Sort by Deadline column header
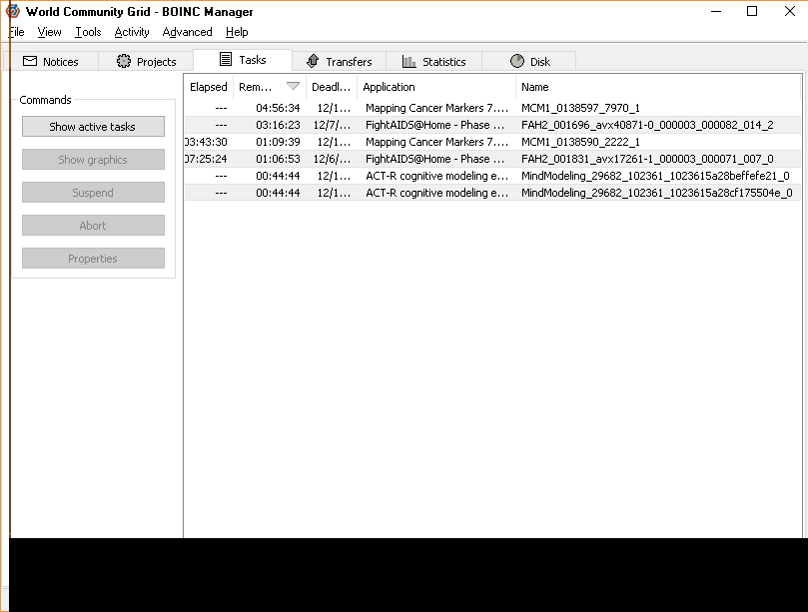The height and width of the screenshot is (612, 808). (332, 87)
